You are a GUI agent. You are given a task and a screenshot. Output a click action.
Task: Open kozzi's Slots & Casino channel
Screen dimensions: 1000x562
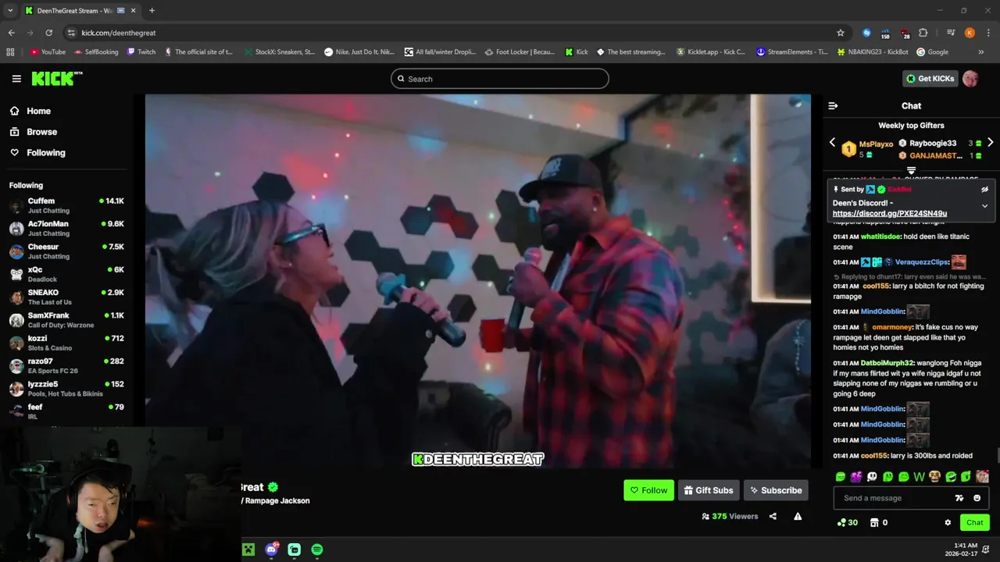coord(66,343)
